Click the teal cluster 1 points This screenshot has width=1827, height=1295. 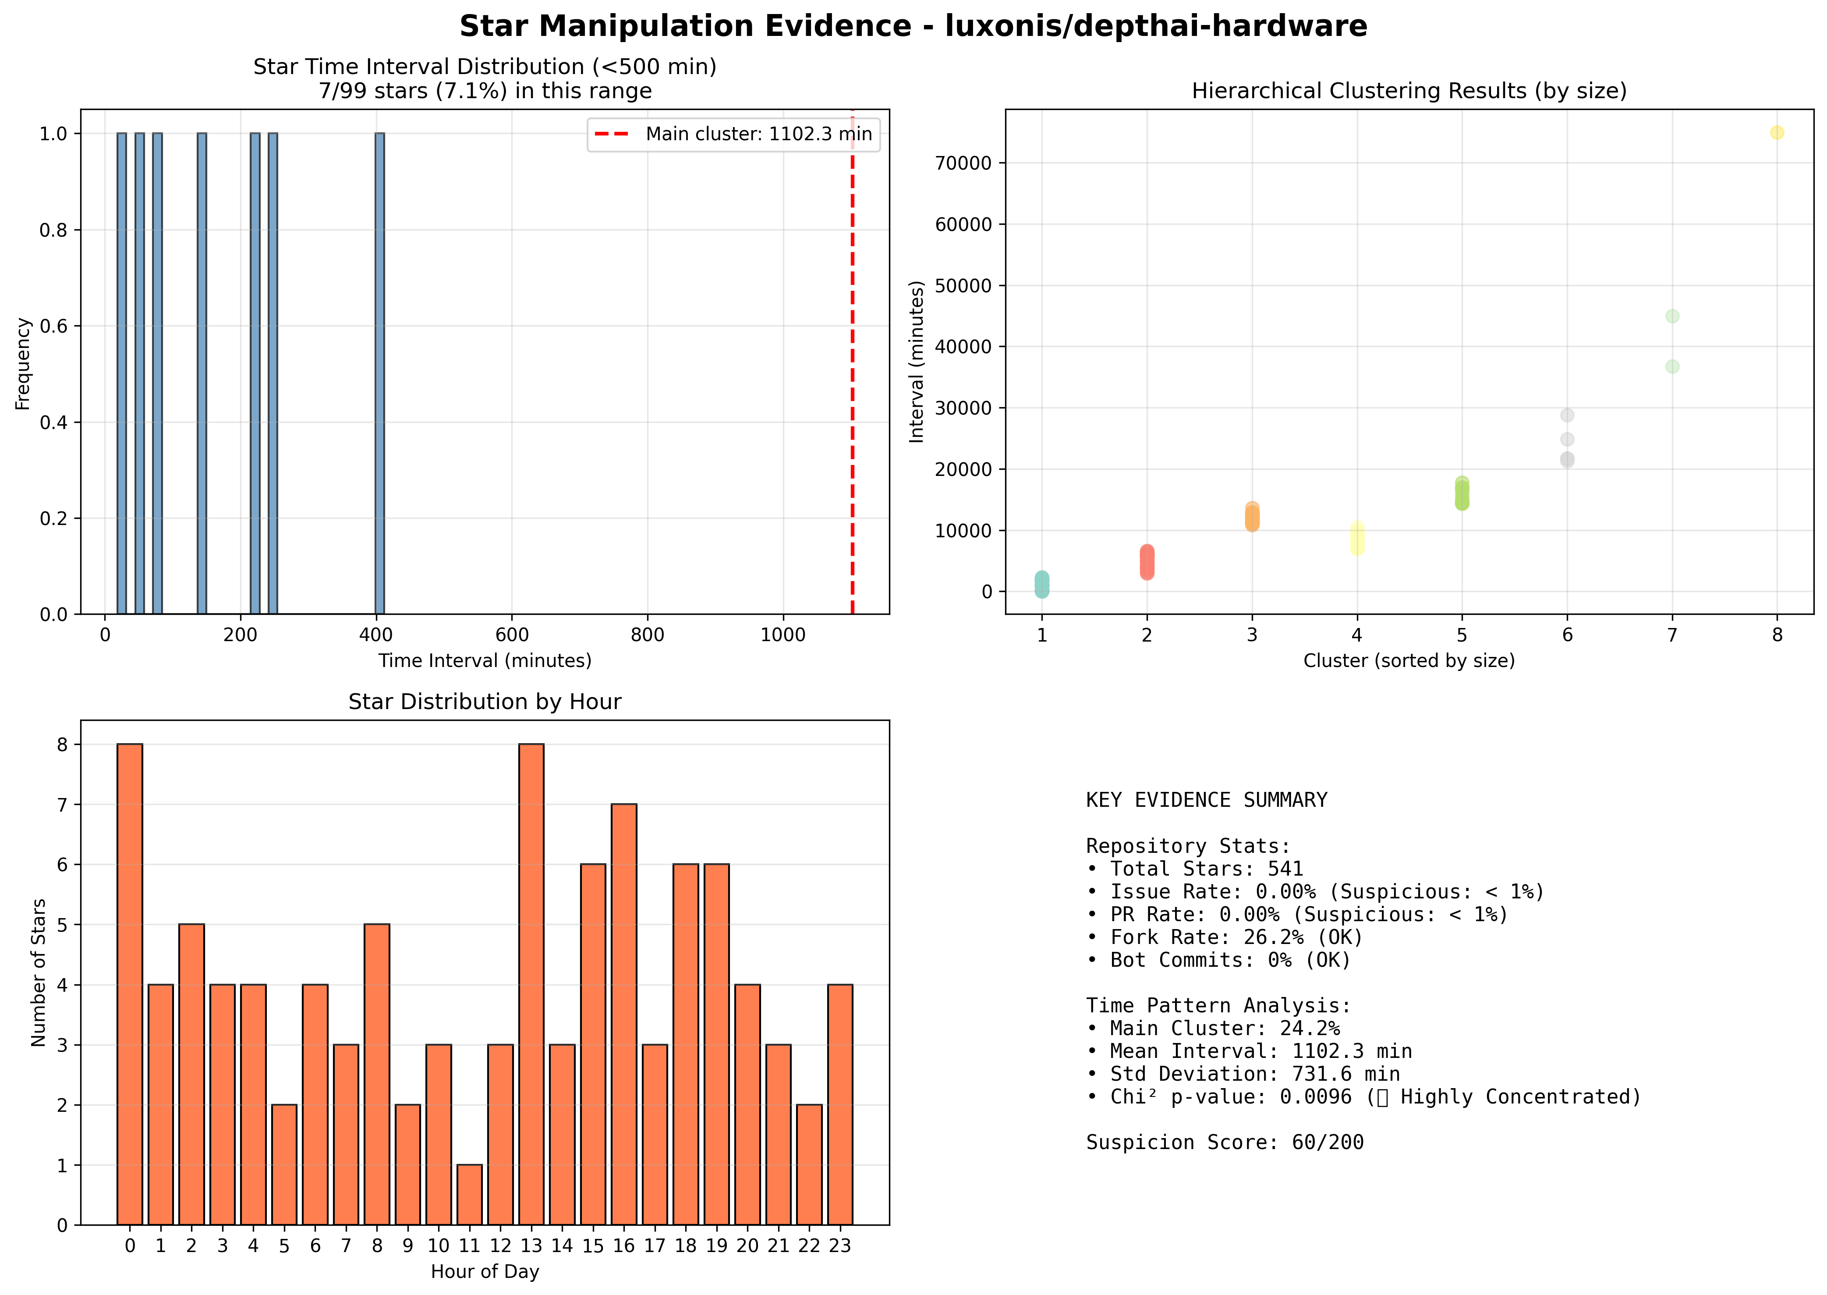pyautogui.click(x=1042, y=585)
